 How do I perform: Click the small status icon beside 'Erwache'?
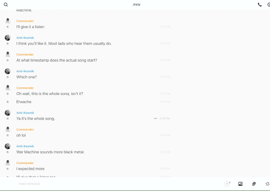tap(8, 102)
